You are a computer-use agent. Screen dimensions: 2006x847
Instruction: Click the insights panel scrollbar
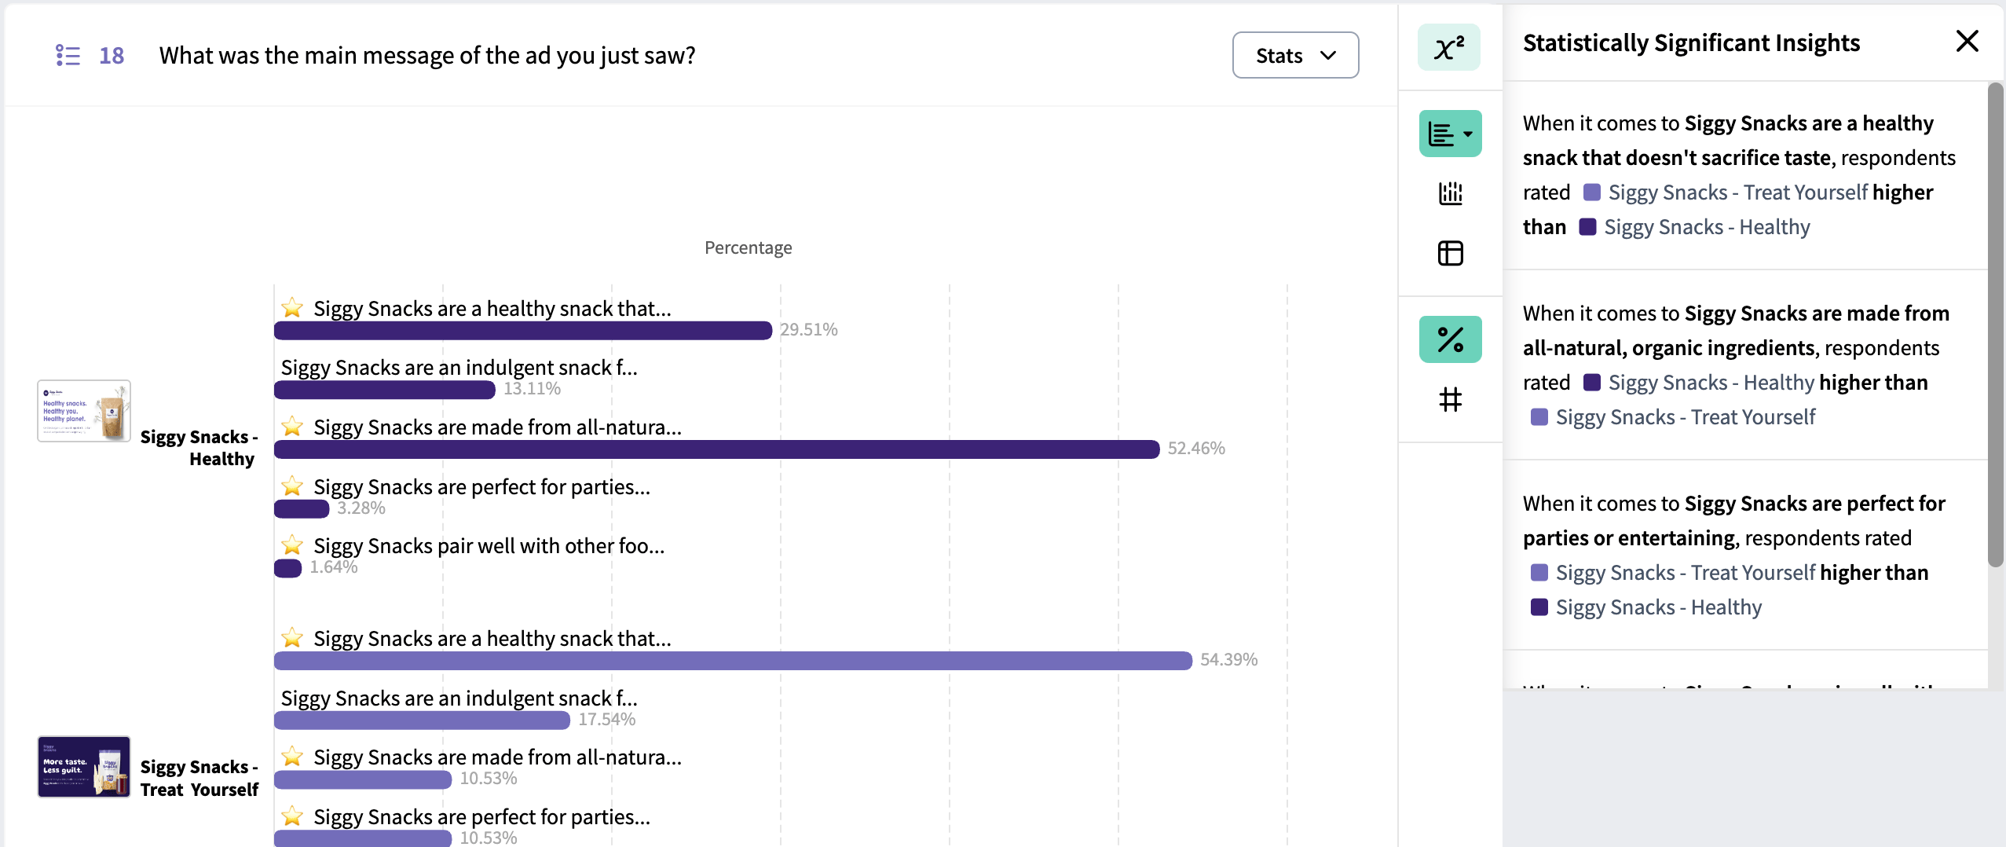point(1996,324)
